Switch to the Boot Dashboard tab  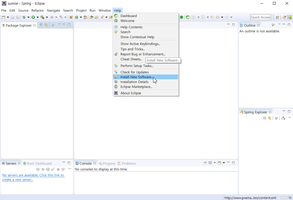pyautogui.click(x=37, y=163)
